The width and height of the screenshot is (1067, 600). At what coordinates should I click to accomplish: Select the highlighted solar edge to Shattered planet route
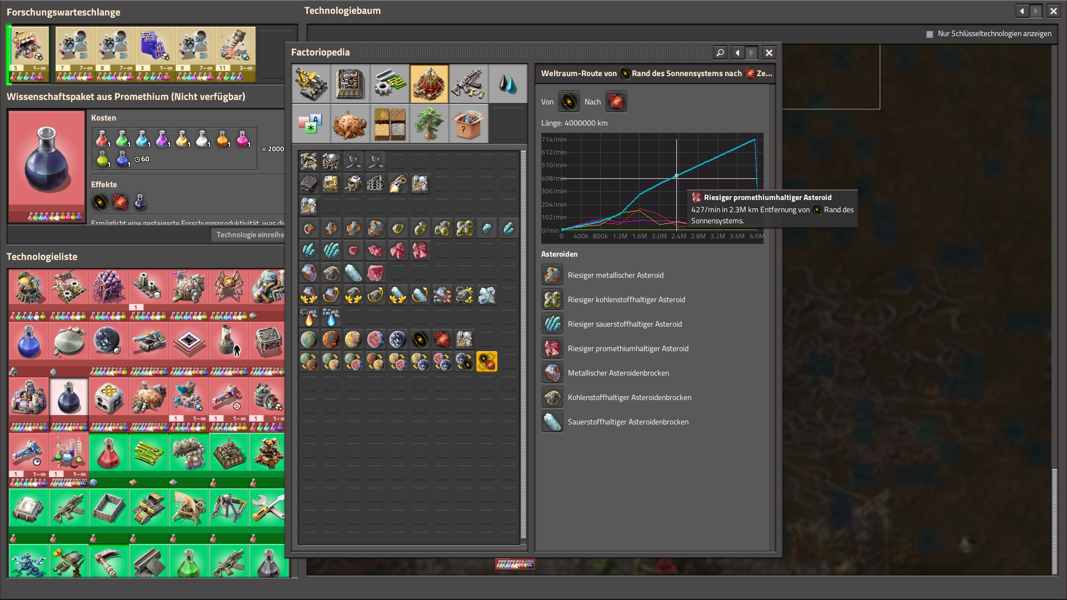tap(487, 362)
